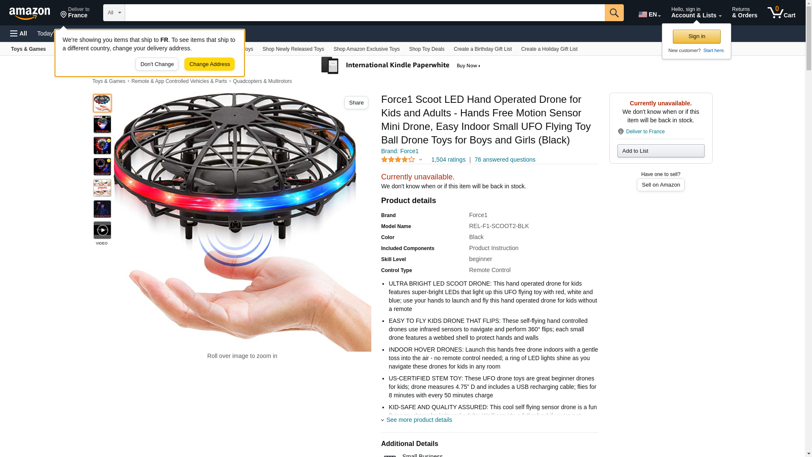812x457 pixels.
Task: Select the second product image thumbnail
Action: (x=102, y=124)
